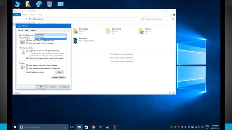Click the ENG language indicator
The height and width of the screenshot is (130, 232).
207,127
